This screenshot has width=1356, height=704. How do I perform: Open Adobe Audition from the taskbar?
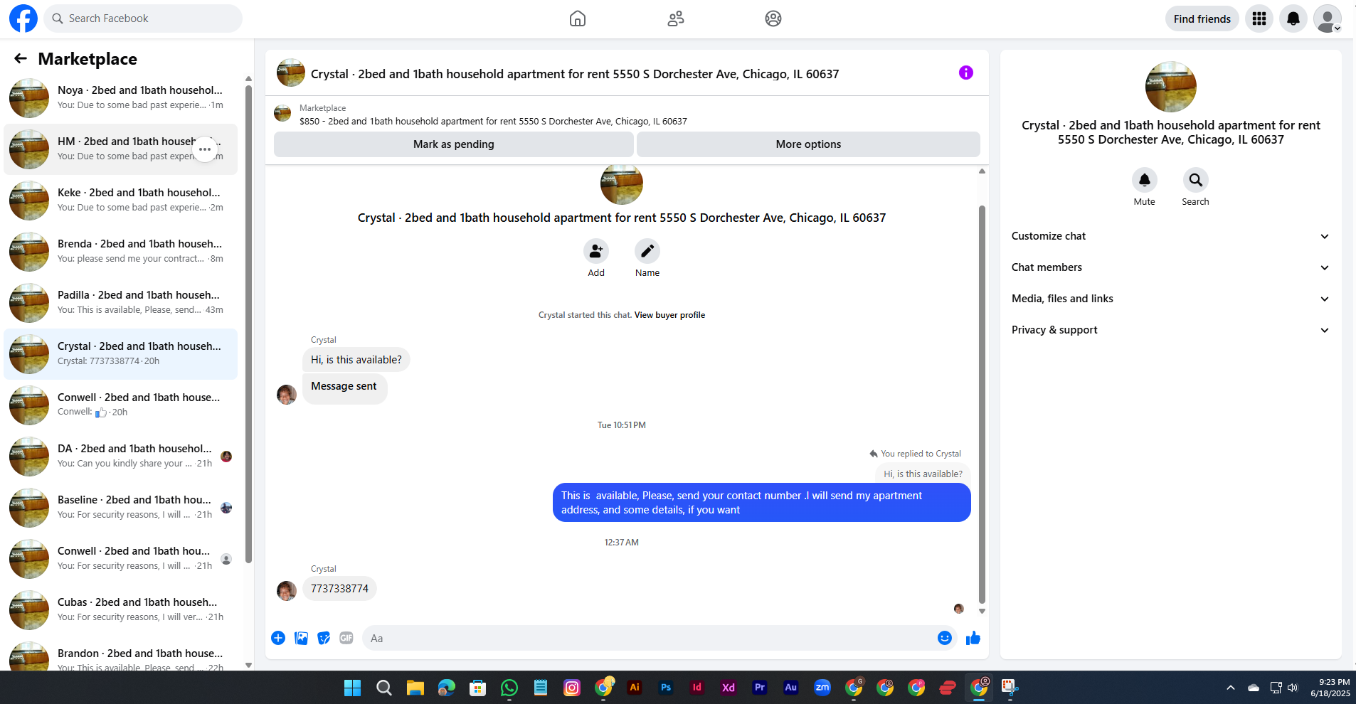click(x=791, y=688)
